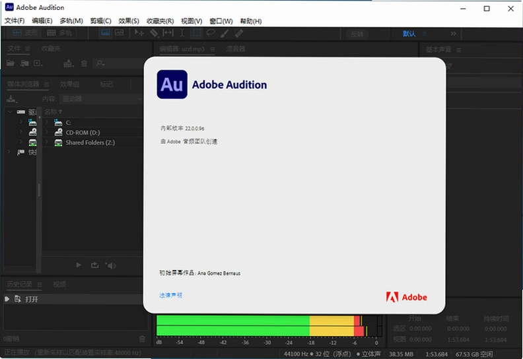Click the 选区 开始 value 0:00.000
Viewport: 523px width, 359px height.
click(420, 329)
